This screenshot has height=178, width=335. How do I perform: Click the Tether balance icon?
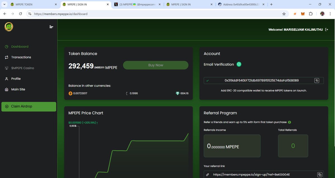click(x=178, y=93)
